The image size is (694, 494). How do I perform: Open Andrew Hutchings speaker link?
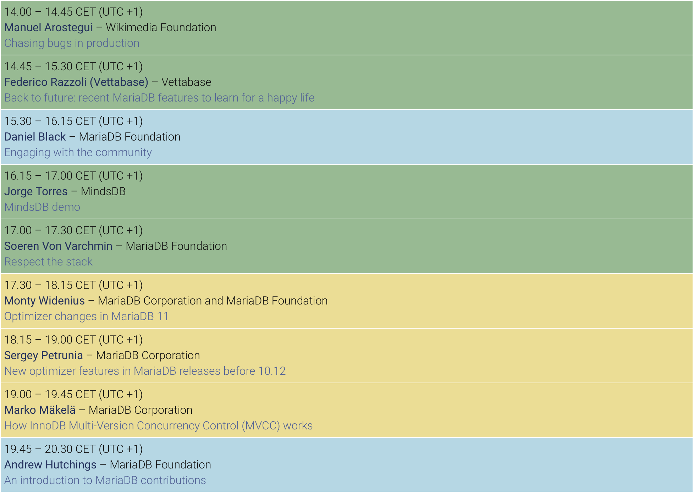tap(50, 465)
